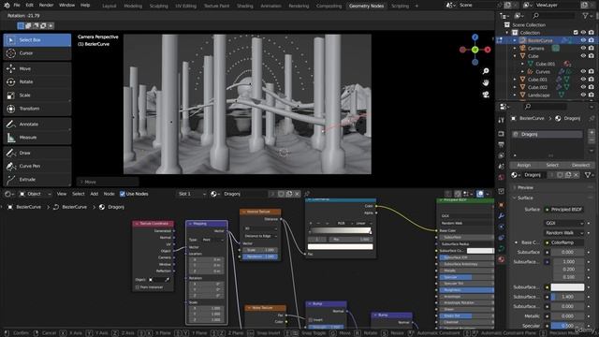Activate the Rotate tool
599x337 pixels.
pos(37,81)
